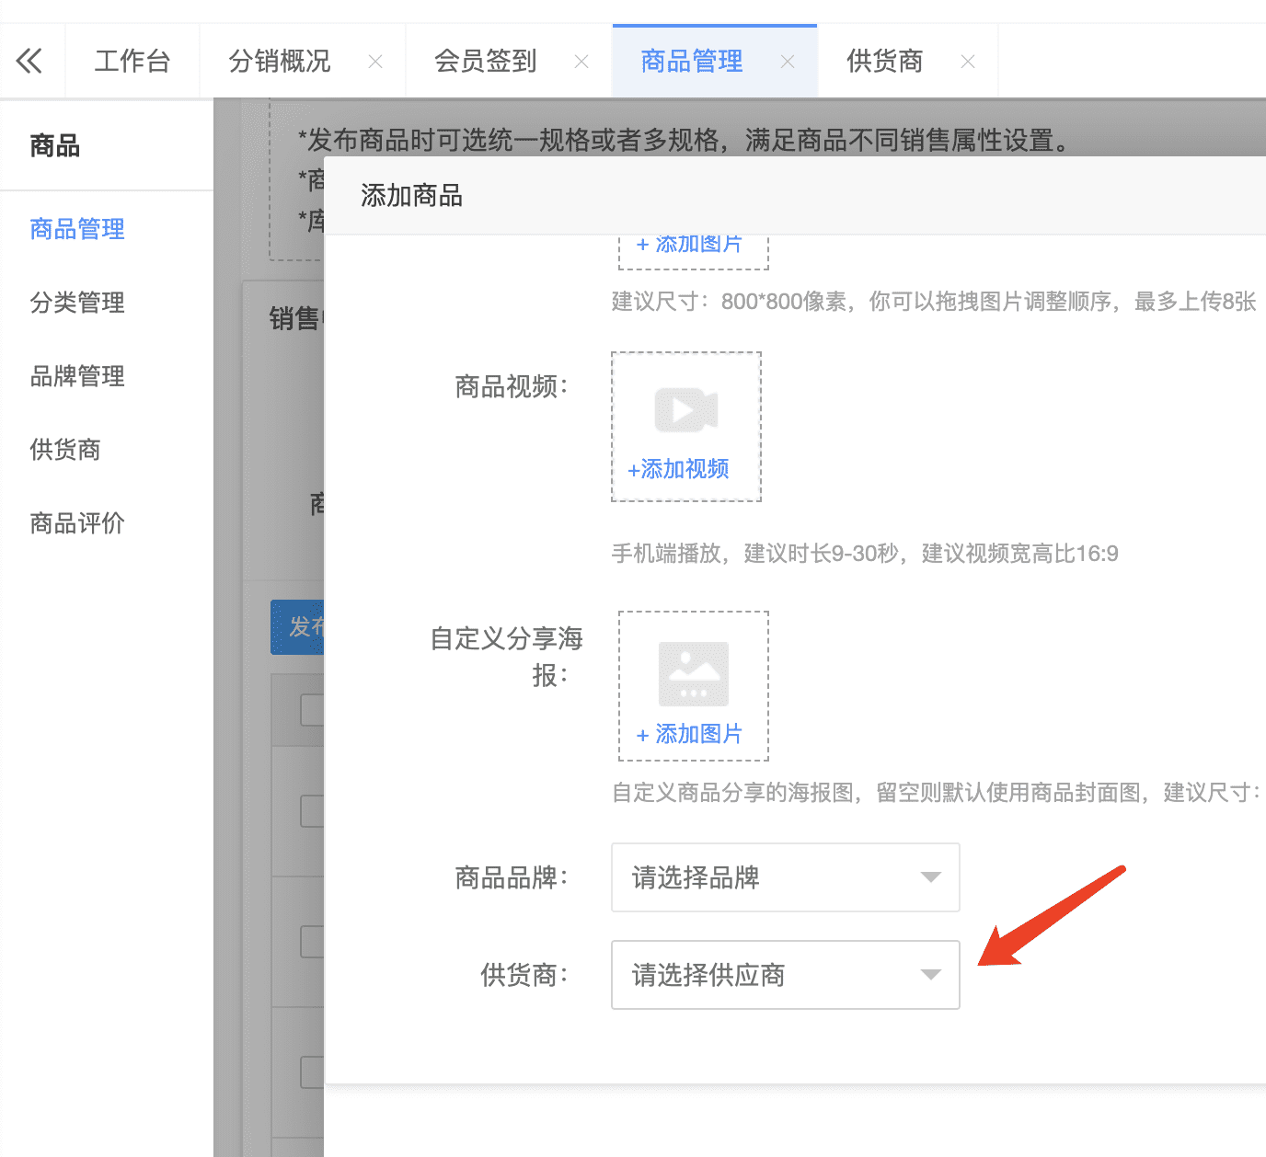Click +添加视频 to upload video

coord(678,469)
